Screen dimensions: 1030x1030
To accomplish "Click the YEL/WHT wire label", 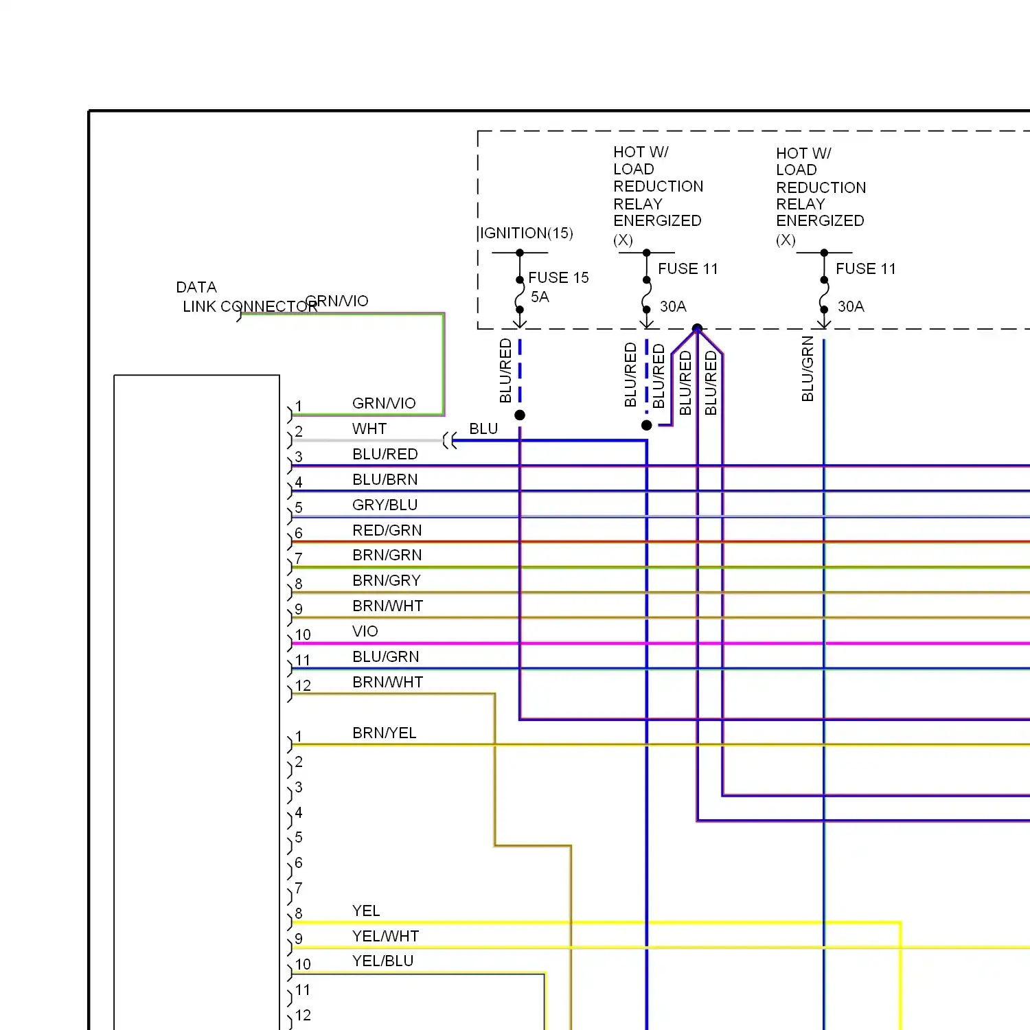I will pyautogui.click(x=385, y=936).
